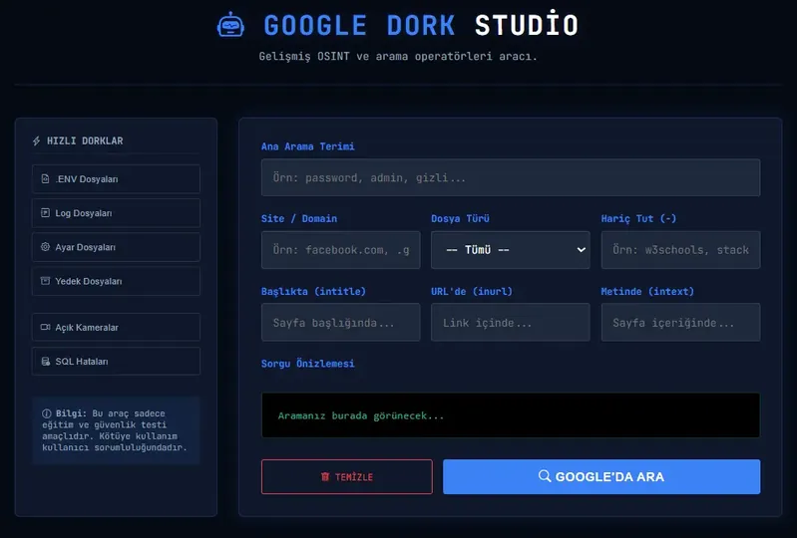This screenshot has width=797, height=538.
Task: Click the Hariç Tut (-) label
Action: click(638, 219)
